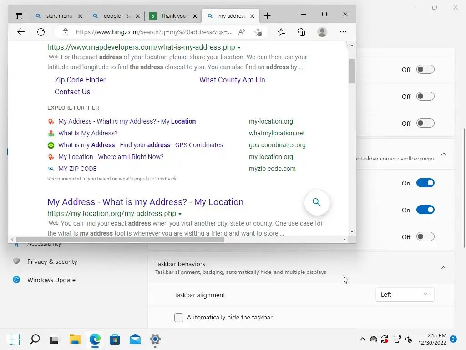Open Privacy & security settings
466x350 pixels.
[52, 262]
